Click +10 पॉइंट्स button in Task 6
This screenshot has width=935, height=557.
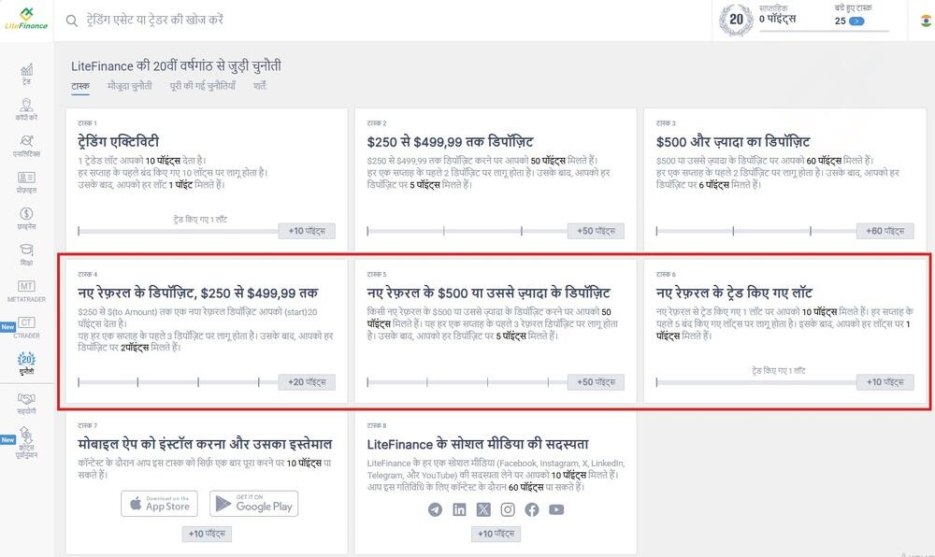[x=885, y=382]
